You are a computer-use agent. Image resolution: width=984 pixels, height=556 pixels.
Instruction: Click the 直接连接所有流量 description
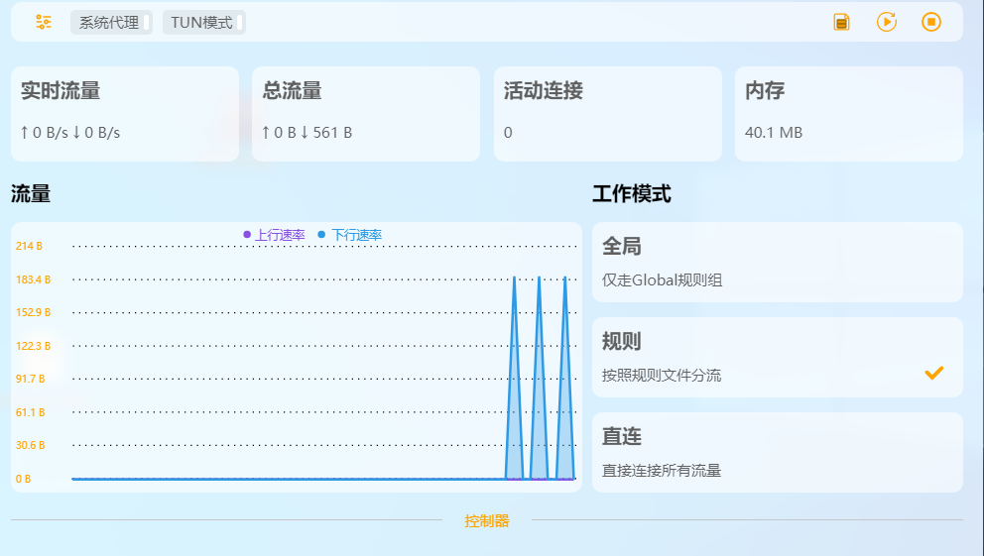coord(662,470)
